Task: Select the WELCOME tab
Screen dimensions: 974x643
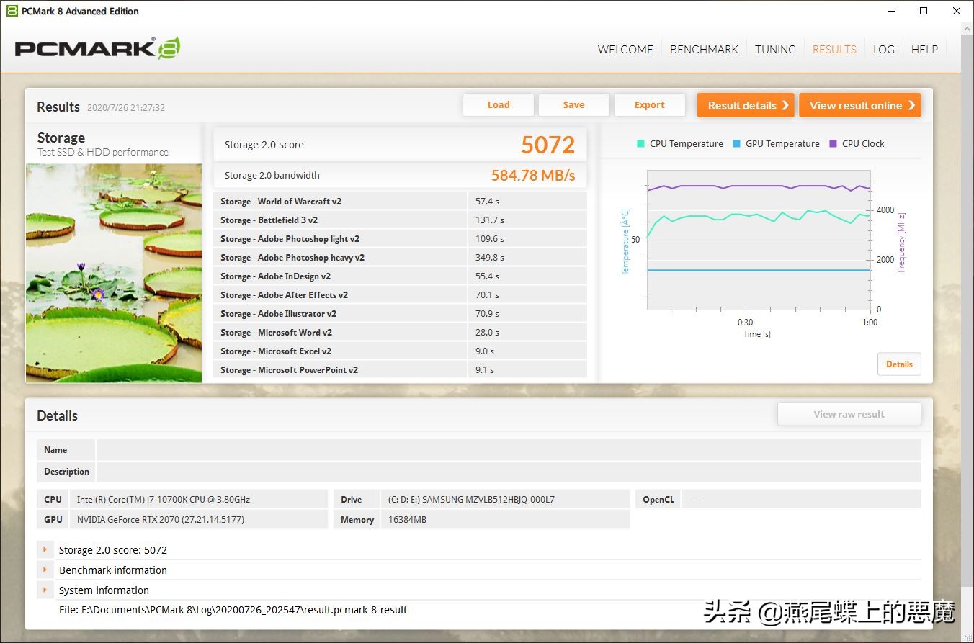Action: click(x=624, y=49)
